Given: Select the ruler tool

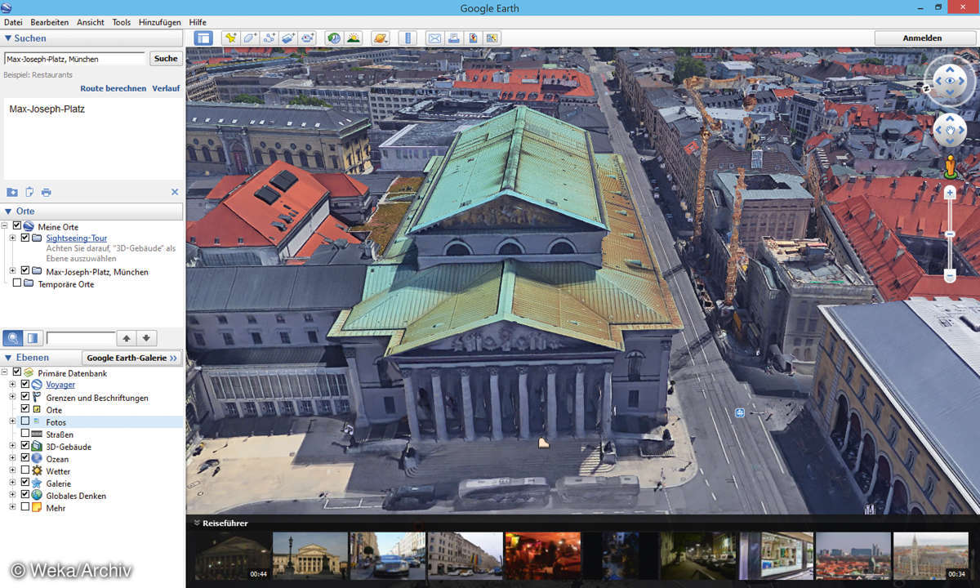Looking at the screenshot, I should (x=408, y=38).
